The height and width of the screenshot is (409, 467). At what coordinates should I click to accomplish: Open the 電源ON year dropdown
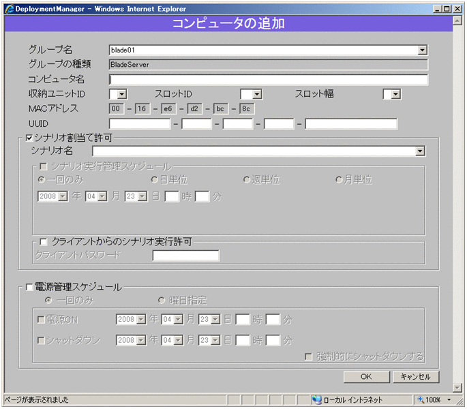141,320
